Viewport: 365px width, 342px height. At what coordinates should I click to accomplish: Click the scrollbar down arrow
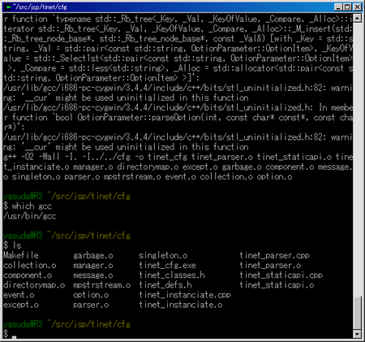(358, 334)
